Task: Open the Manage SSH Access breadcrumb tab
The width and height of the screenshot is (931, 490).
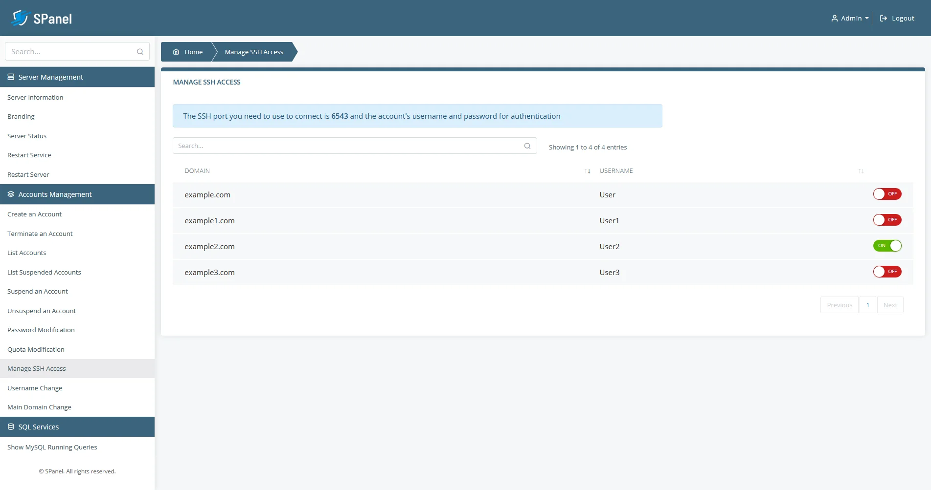Action: [253, 52]
